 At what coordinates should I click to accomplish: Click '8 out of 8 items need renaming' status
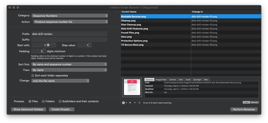tap(157, 103)
